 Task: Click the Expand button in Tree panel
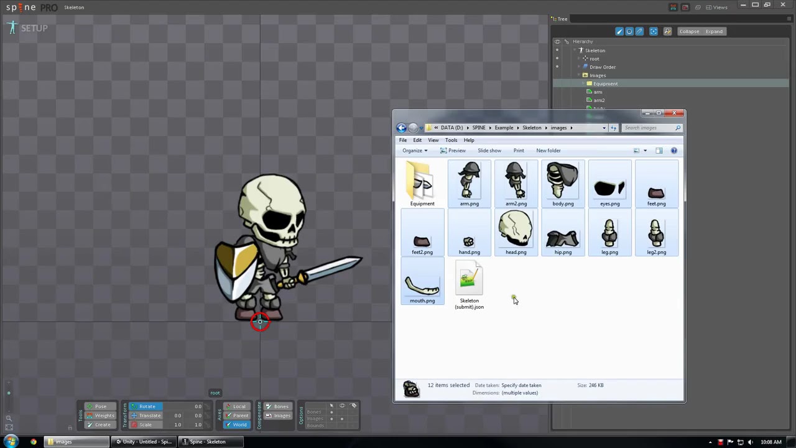(x=714, y=31)
